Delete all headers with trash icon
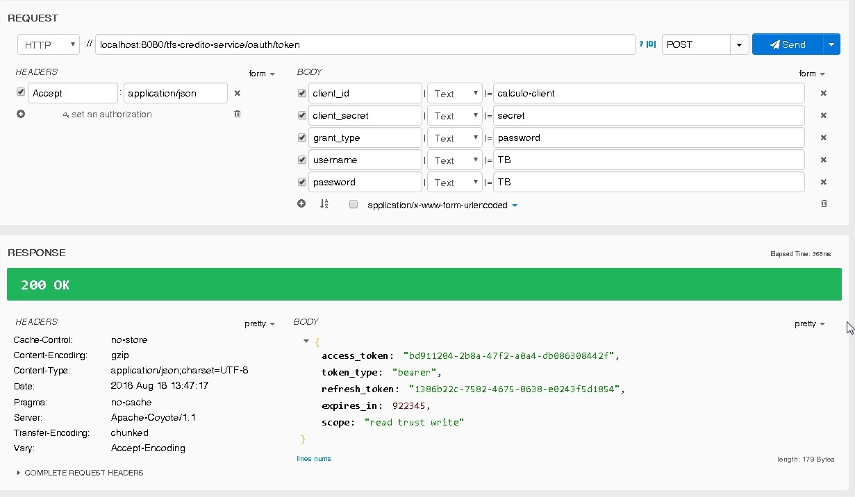 point(237,114)
